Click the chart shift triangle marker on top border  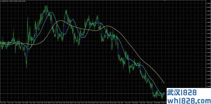pos(165,1)
